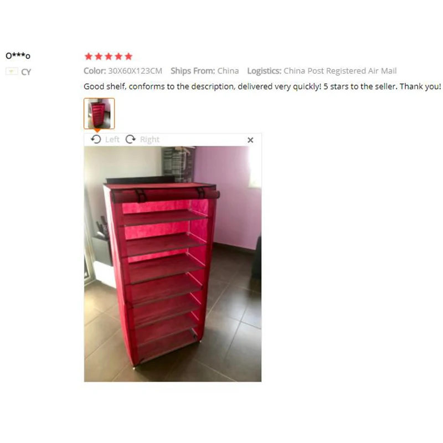Click the review text 'Good shelf, conforms...'
This screenshot has height=443, width=443.
click(x=262, y=86)
